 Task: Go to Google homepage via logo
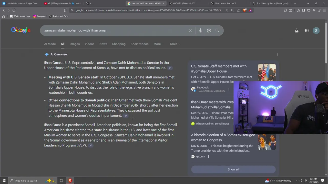point(21,30)
